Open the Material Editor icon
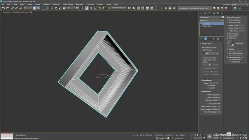This screenshot has width=249, height=140. click(x=161, y=8)
